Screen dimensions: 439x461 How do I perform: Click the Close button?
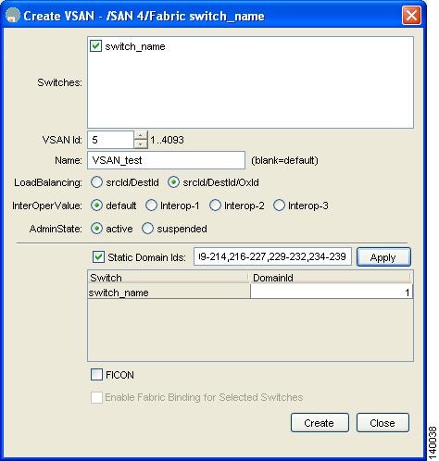[x=383, y=423]
